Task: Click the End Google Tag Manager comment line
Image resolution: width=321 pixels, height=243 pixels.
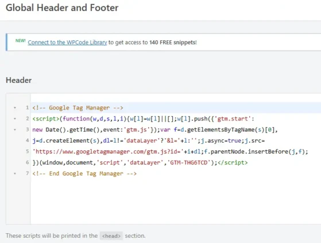Action: [84, 174]
